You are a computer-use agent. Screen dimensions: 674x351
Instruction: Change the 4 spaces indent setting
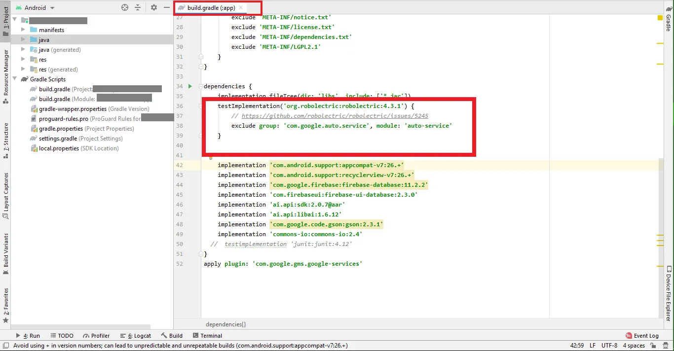tap(634, 346)
